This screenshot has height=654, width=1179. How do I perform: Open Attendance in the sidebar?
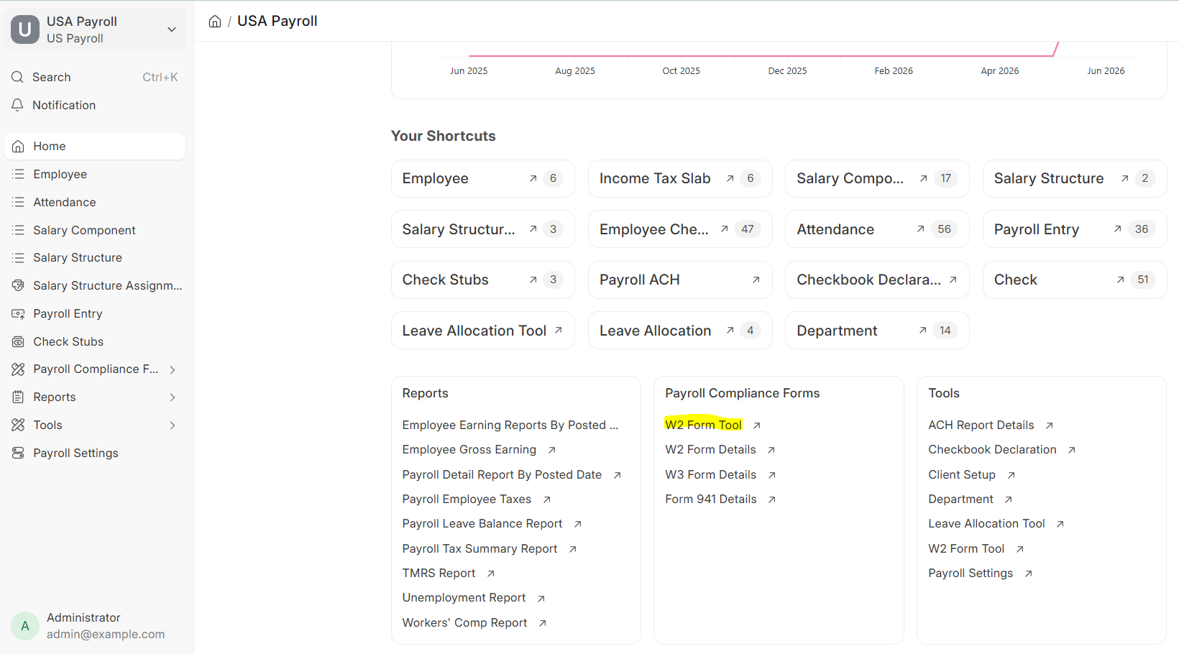95,202
